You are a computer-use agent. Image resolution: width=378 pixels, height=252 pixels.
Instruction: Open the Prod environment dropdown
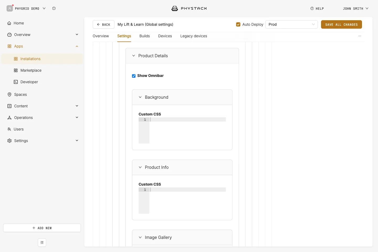click(292, 24)
